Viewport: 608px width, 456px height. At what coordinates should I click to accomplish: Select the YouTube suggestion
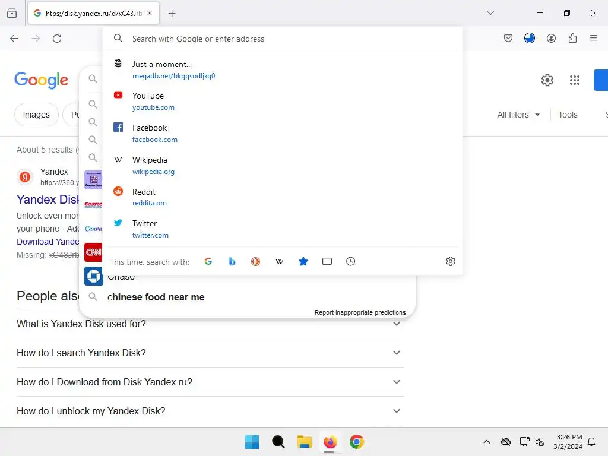click(283, 101)
